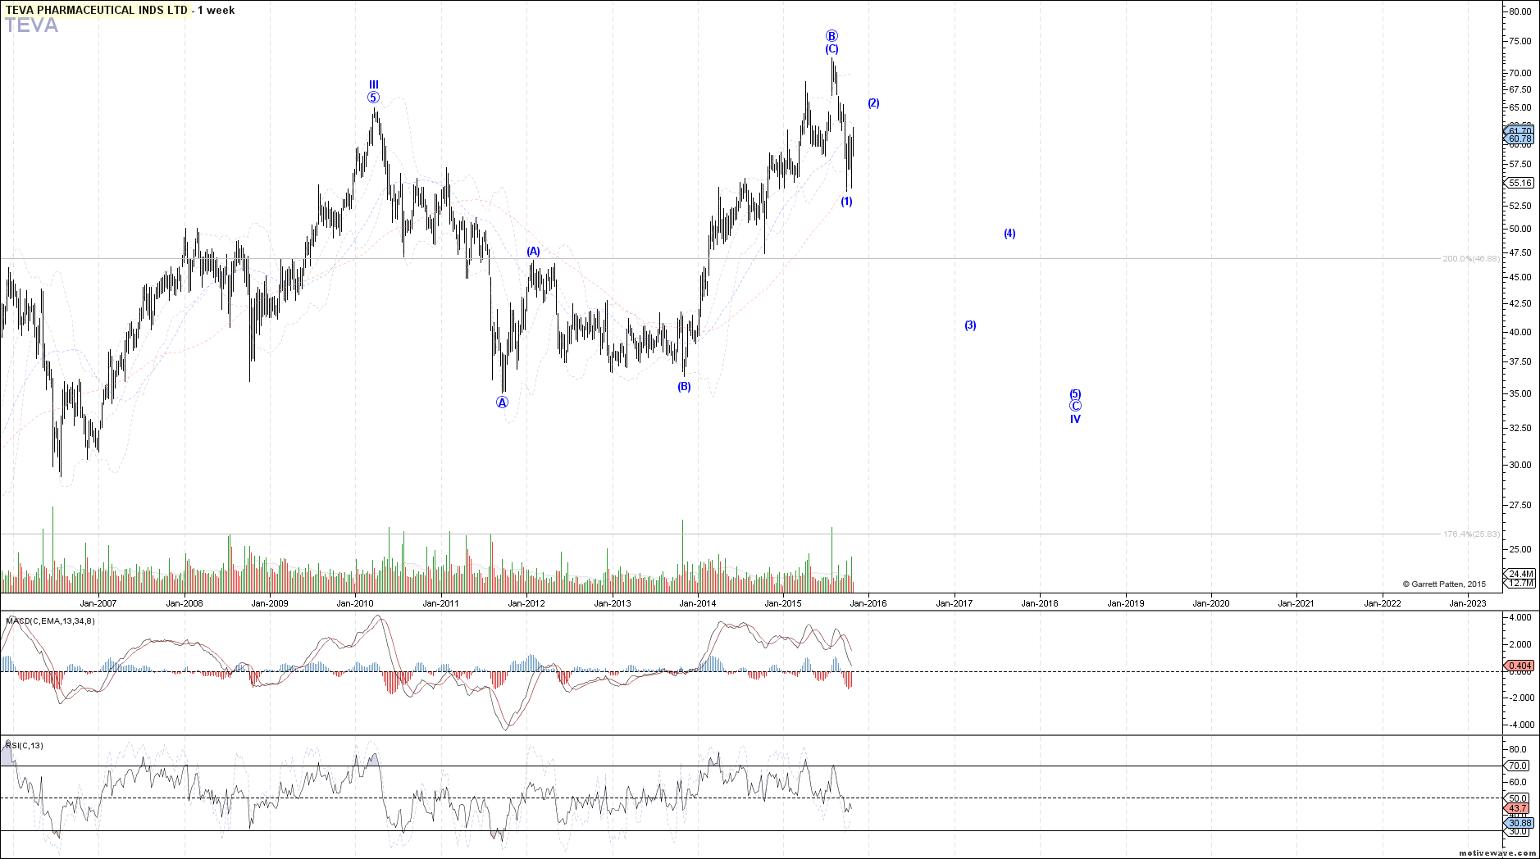Viewport: 1540px width, 859px height.
Task: Click the circled A wave label at 2011 low
Action: (x=503, y=402)
